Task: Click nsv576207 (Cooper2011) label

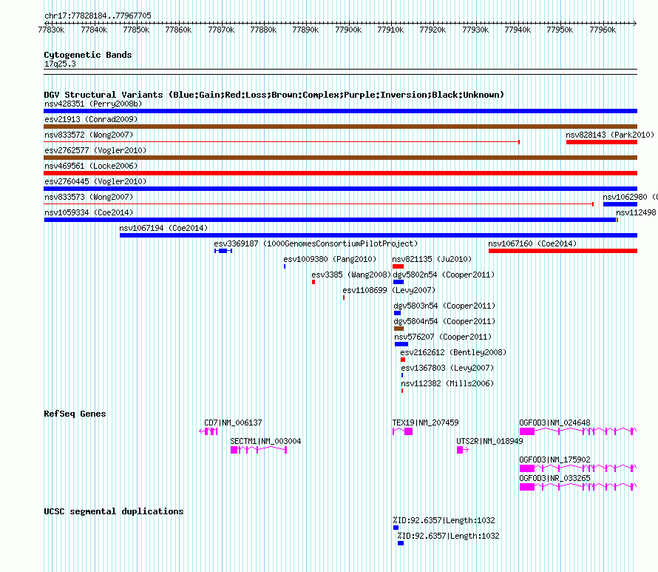Action: (x=443, y=337)
